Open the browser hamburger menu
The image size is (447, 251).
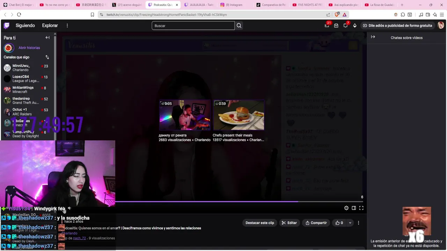(x=442, y=15)
